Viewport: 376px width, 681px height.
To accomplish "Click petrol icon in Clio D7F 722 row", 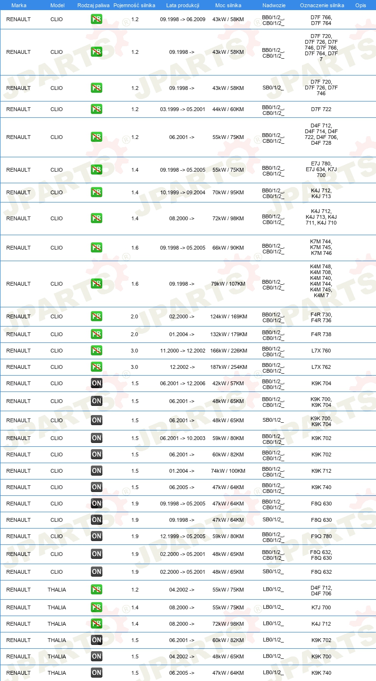I will (96, 109).
